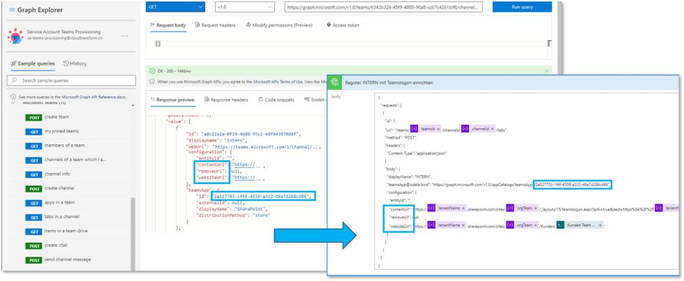Click the info icon beside Microsoft Graph APIs notice
This screenshot has height=281, width=684.
click(x=152, y=82)
